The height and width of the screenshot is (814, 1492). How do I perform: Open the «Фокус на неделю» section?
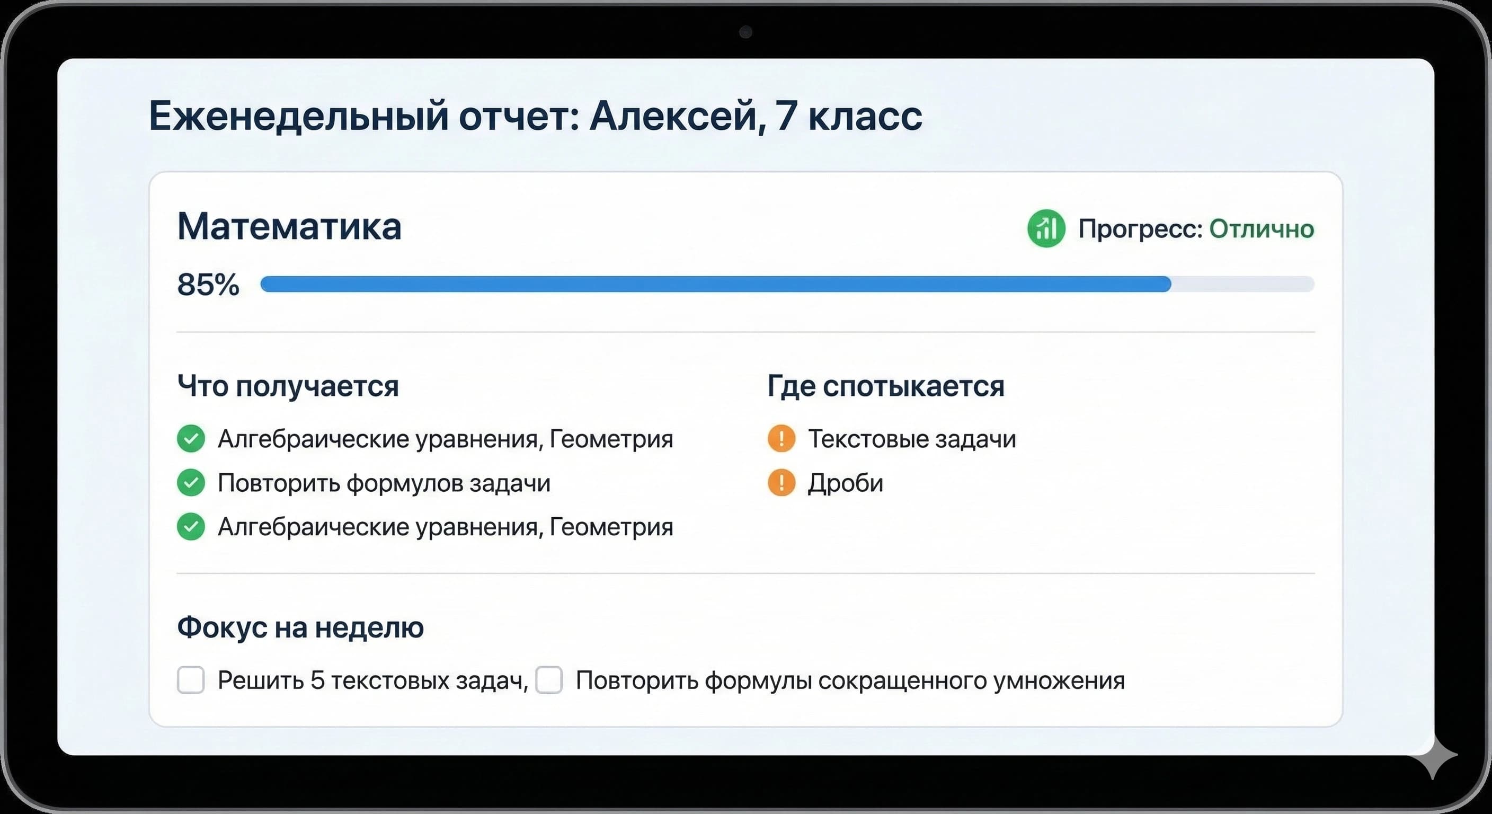[300, 627]
